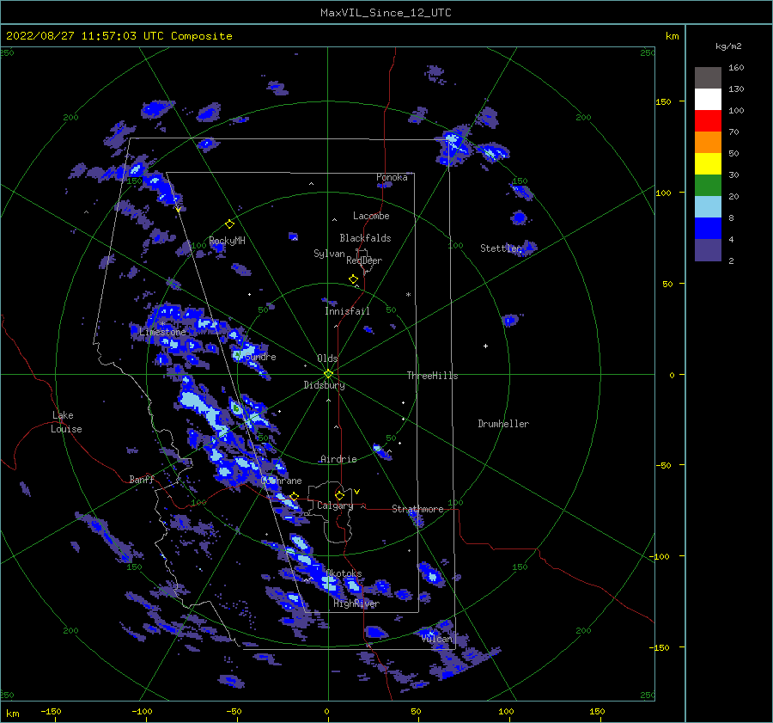Click the kg/m2 legend unit label
The image size is (773, 723).
(x=728, y=46)
